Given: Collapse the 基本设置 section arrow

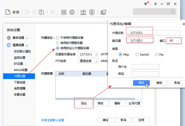Looking at the screenshot, I should [x=27, y=38].
